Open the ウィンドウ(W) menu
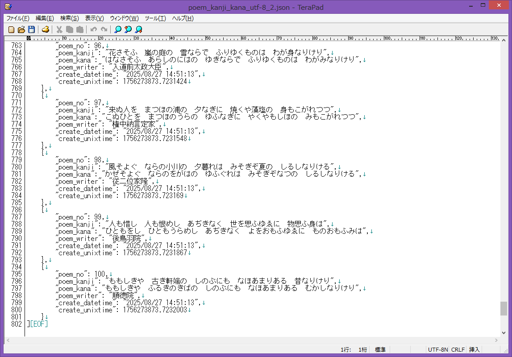 pyautogui.click(x=124, y=18)
